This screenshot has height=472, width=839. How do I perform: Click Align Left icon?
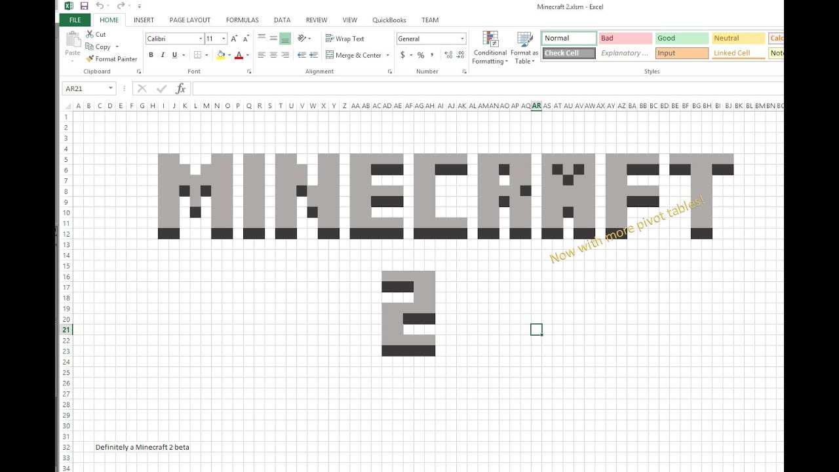[262, 55]
